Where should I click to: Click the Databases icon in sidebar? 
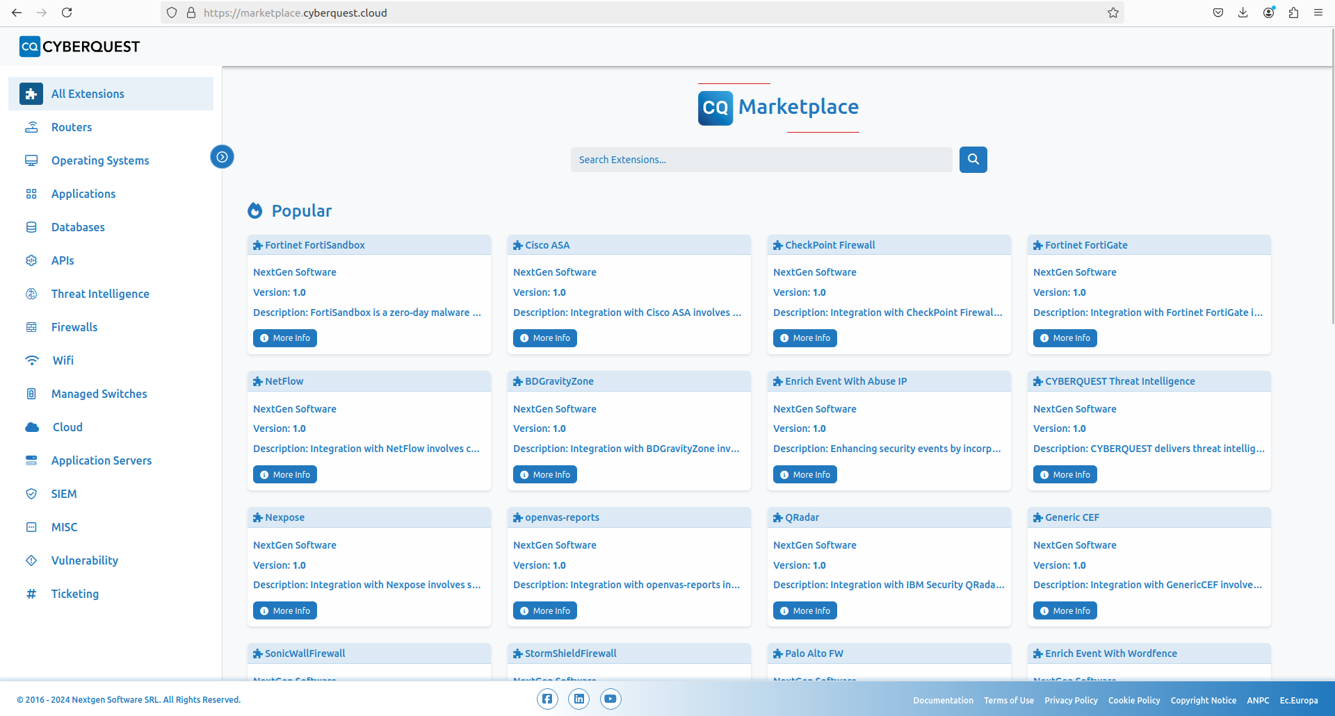point(31,227)
